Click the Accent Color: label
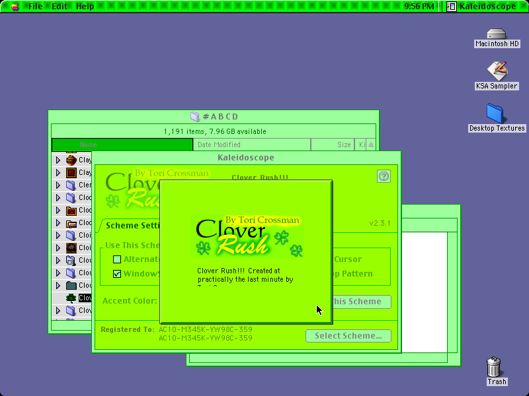 pos(130,301)
